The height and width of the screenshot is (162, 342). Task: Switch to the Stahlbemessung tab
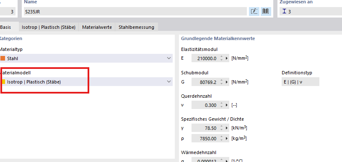click(136, 28)
